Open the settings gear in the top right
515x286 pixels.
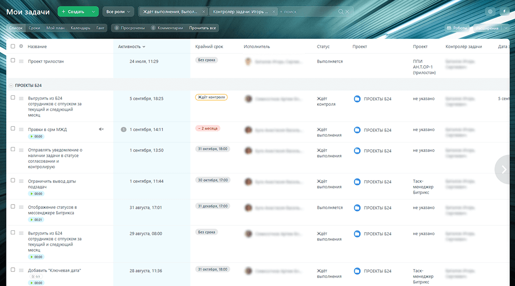pyautogui.click(x=490, y=12)
